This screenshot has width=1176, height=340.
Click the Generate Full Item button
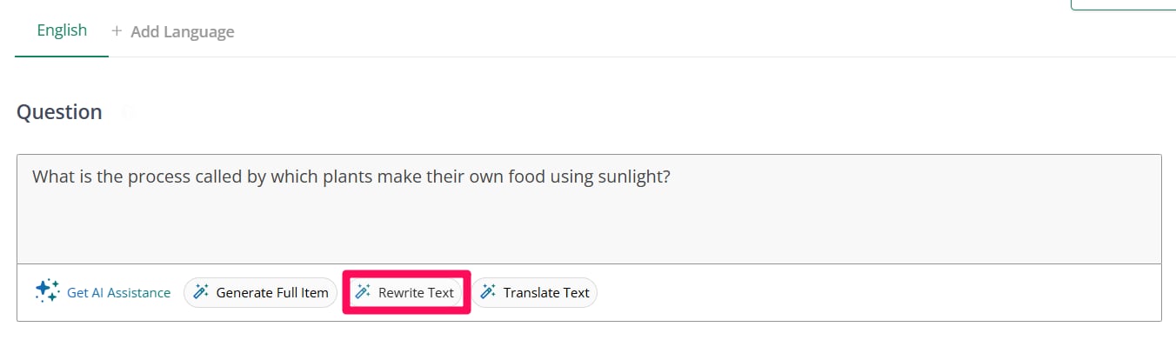pyautogui.click(x=260, y=292)
